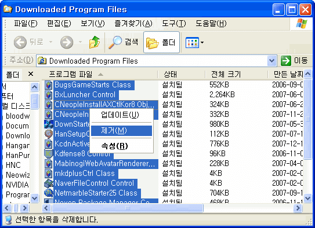Choose 제거(M) in the context menu
Image resolution: width=315 pixels, height=228 pixels.
point(121,131)
